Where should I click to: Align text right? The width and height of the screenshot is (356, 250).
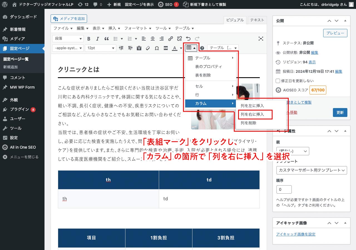point(162,39)
